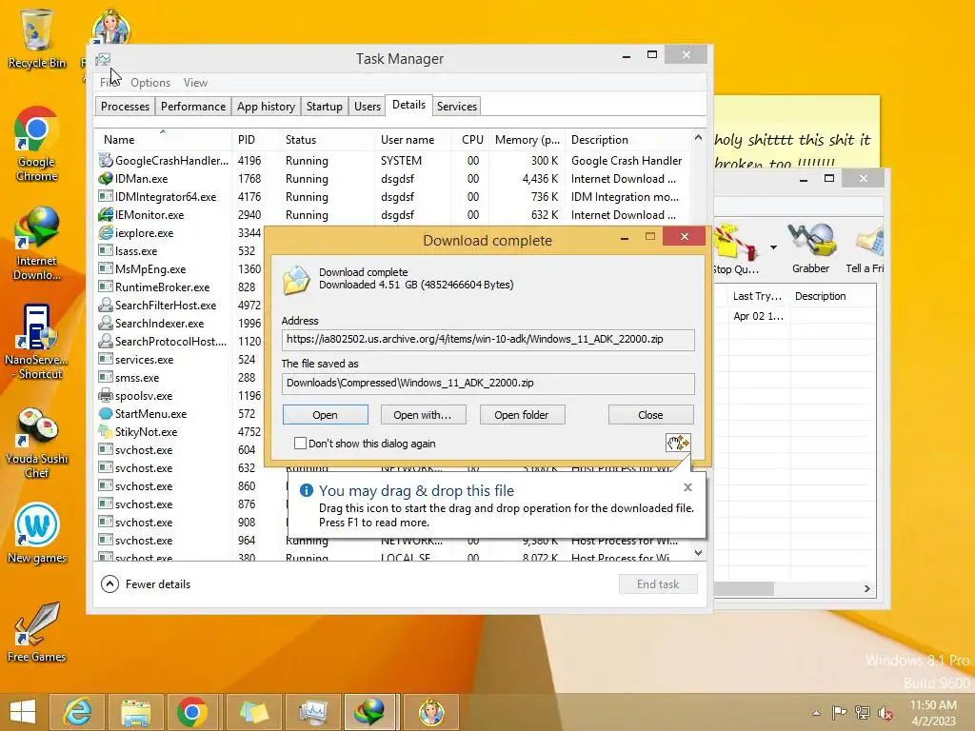This screenshot has width=975, height=731.
Task: Click the Open folder button
Action: point(522,415)
